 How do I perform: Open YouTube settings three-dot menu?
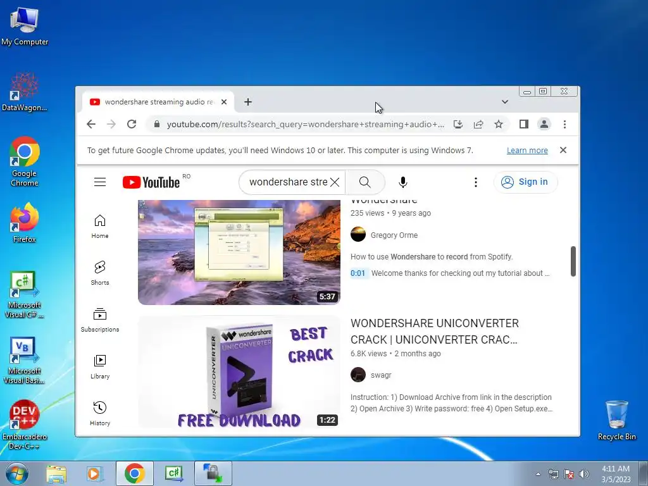[476, 182]
